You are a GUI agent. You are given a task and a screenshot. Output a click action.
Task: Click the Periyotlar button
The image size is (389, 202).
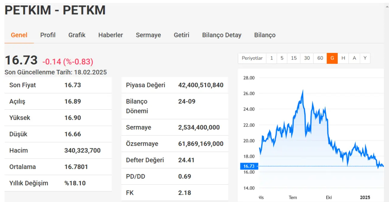(x=252, y=58)
